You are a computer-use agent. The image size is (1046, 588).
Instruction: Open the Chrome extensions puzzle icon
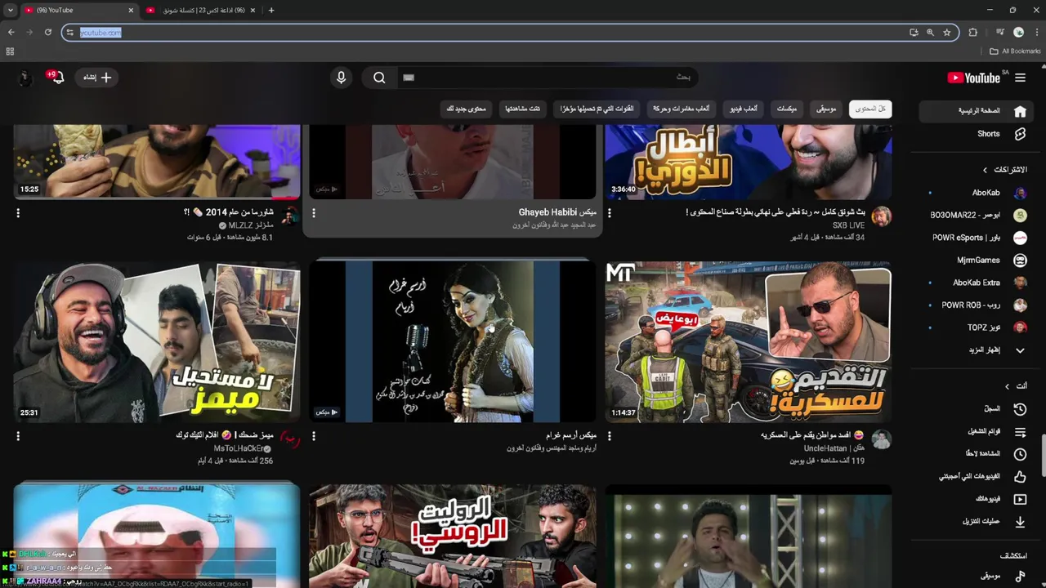click(972, 33)
